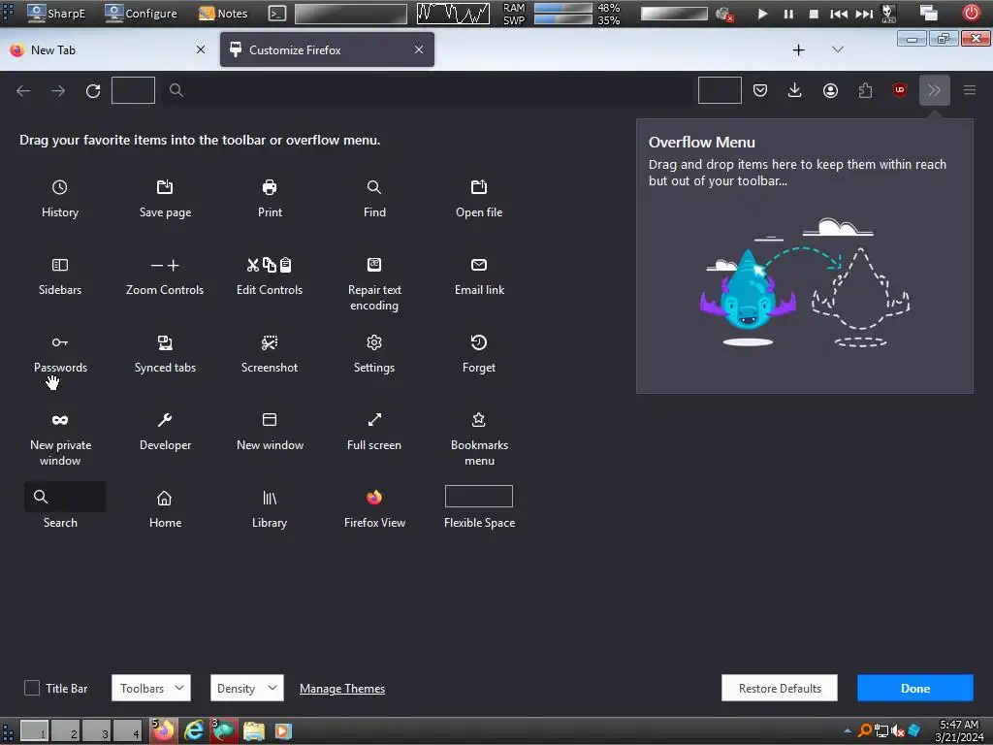Click the forward arrow toolbar button

(58, 90)
